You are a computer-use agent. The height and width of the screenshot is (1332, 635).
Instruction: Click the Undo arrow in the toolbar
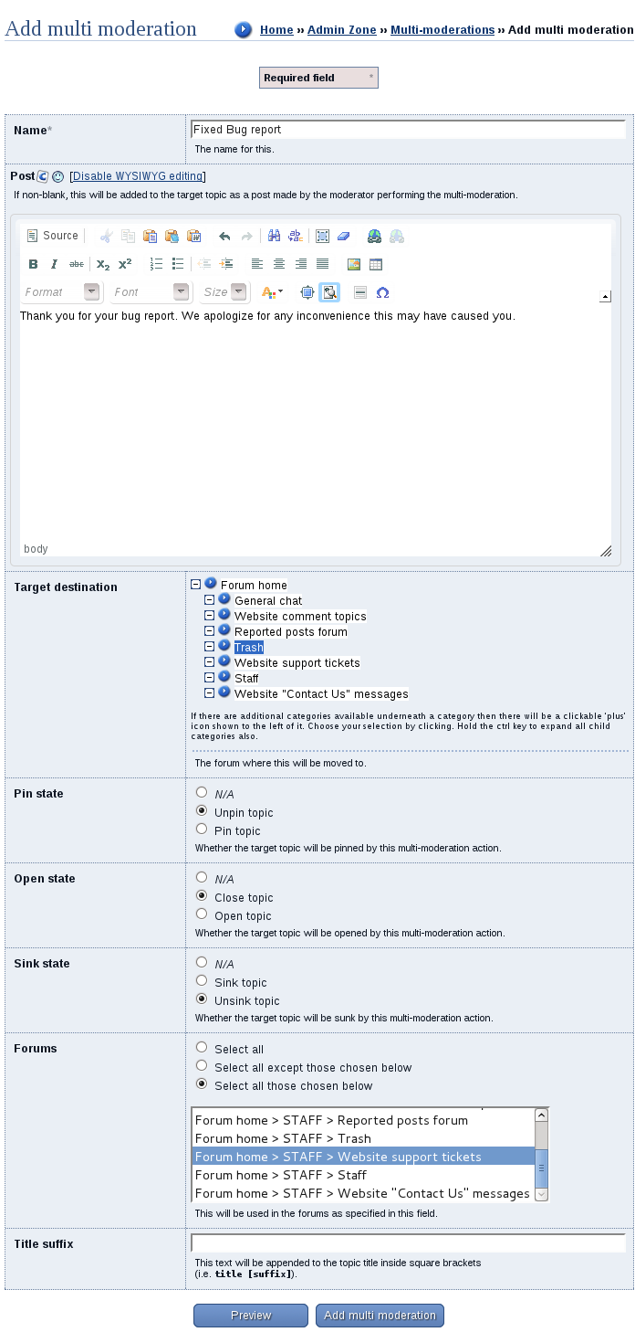[224, 236]
